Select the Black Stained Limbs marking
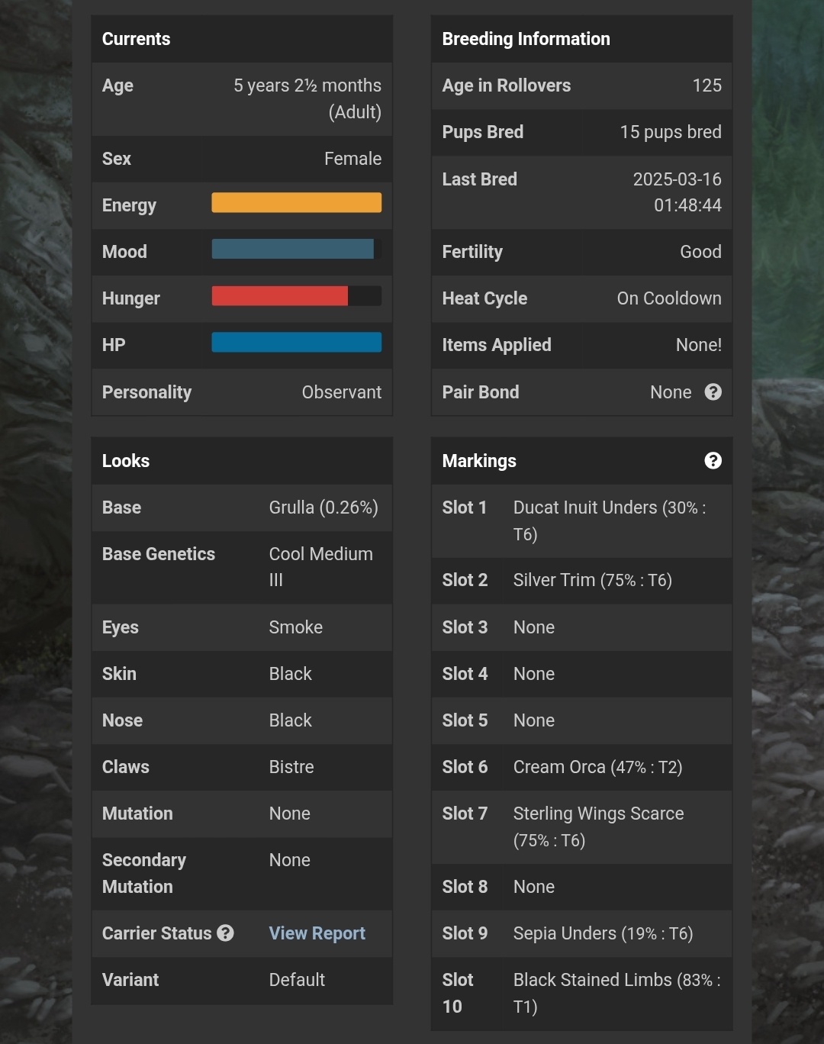This screenshot has width=824, height=1044. tap(616, 993)
